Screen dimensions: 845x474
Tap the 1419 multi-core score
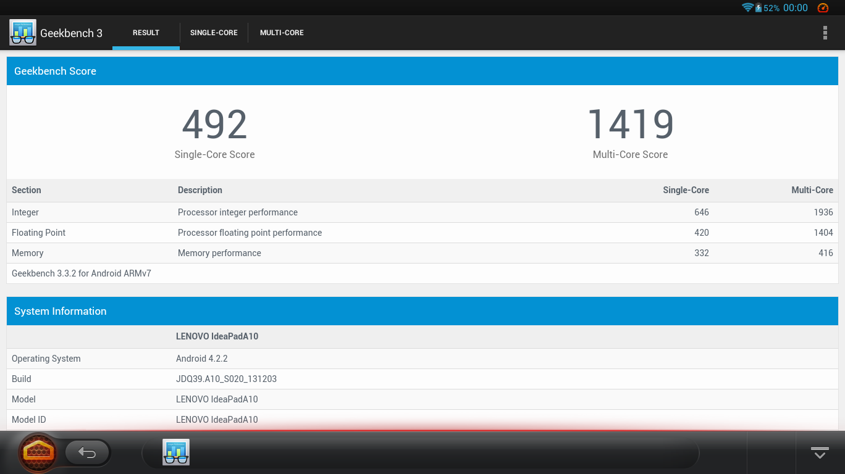click(630, 125)
